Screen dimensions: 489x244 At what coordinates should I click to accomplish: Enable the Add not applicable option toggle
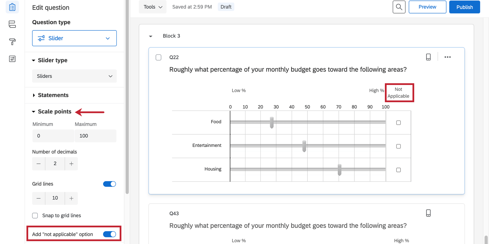point(109,234)
